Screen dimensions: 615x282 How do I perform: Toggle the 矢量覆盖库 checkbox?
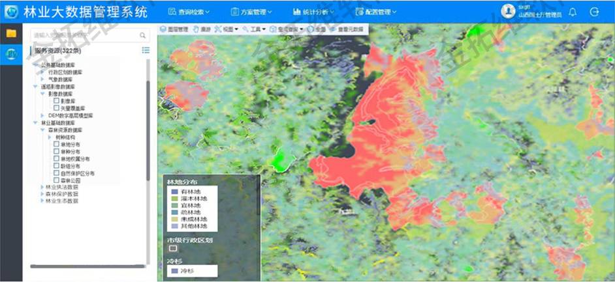click(x=56, y=108)
